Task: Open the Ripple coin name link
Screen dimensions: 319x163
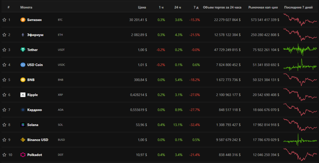Action: pos(32,95)
